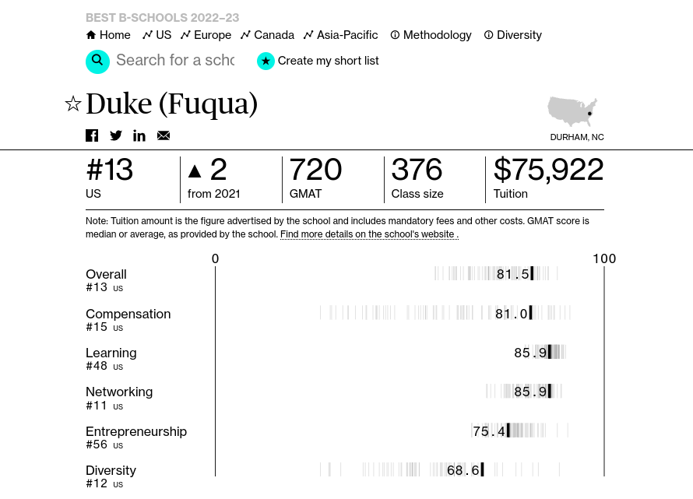Open the Canada rankings nav item
693x499 pixels.
tap(267, 35)
